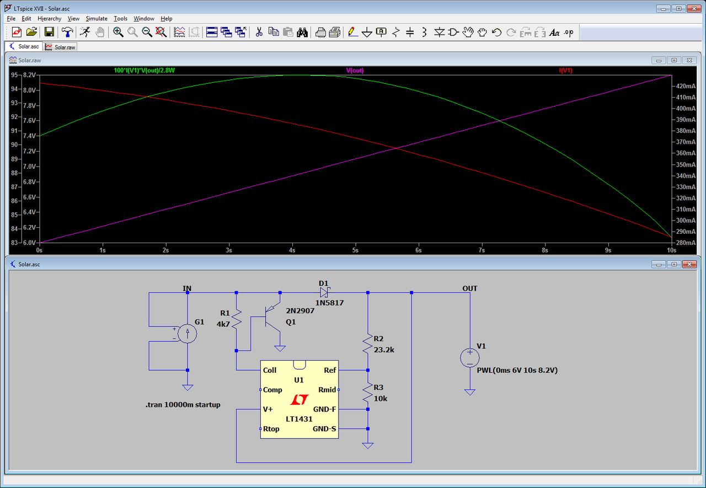Open the Hierarchy menu

click(x=50, y=18)
